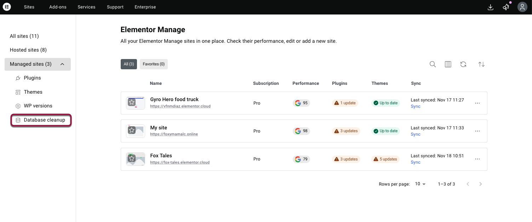Open the foxymamalc.online site URL
The height and width of the screenshot is (222, 532).
coord(174,134)
